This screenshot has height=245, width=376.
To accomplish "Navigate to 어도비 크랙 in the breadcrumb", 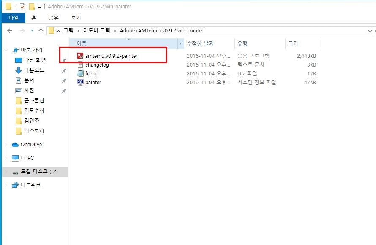I will pos(97,31).
